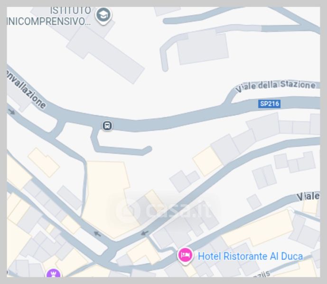Click the Istituto Omnicomprensivo place label
The width and height of the screenshot is (327, 284).
49,16
